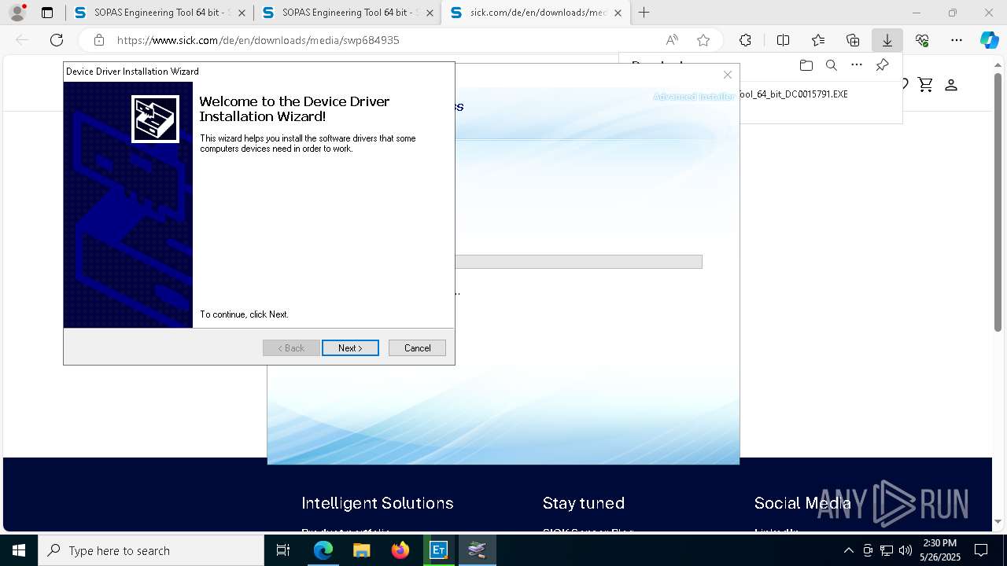Open the downloaded DC0015791.EXE file entry
Image resolution: width=1007 pixels, height=566 pixels.
793,94
